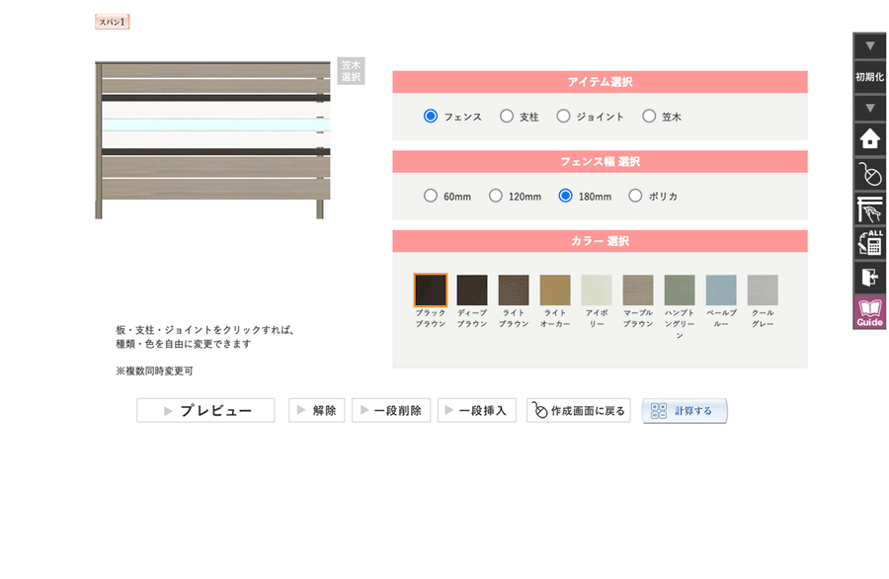889x579 pixels.
Task: Click the 初期化 reset button in sidebar
Action: tap(869, 76)
